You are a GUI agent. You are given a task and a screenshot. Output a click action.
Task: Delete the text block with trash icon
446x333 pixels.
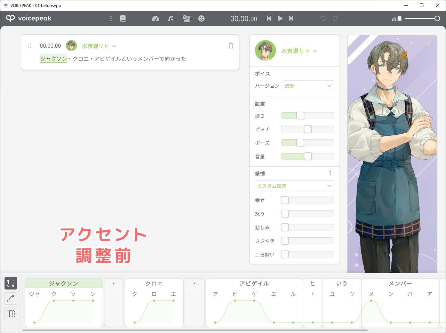coord(231,46)
